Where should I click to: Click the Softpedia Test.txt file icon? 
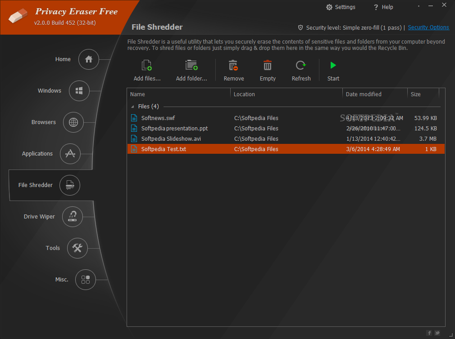tap(134, 149)
